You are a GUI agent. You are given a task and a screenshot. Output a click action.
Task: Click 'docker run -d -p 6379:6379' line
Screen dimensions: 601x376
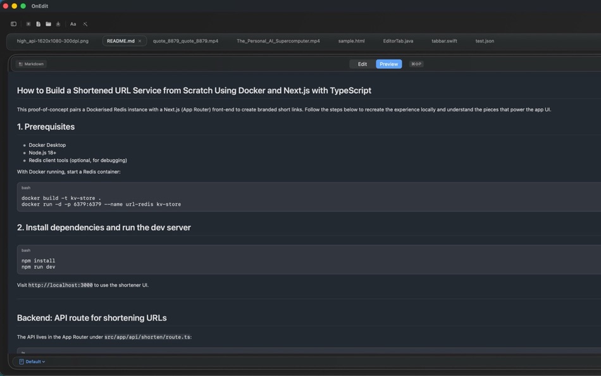(x=101, y=204)
